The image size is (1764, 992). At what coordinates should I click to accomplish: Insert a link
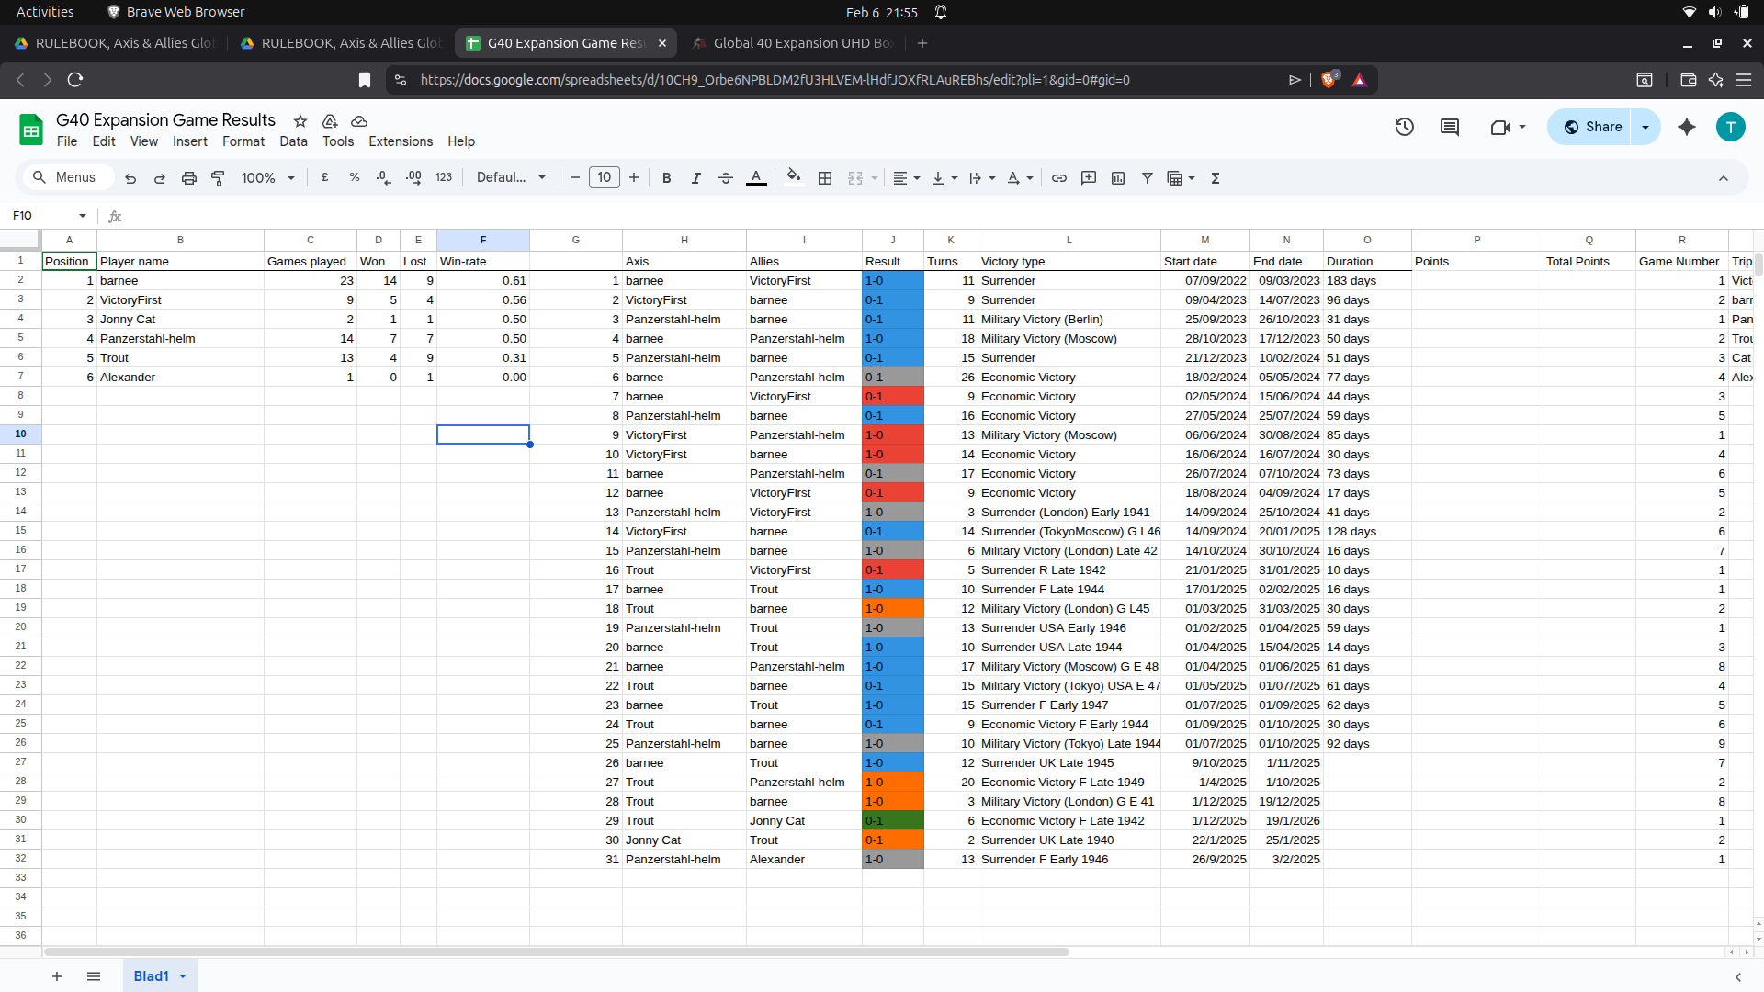click(x=1059, y=177)
